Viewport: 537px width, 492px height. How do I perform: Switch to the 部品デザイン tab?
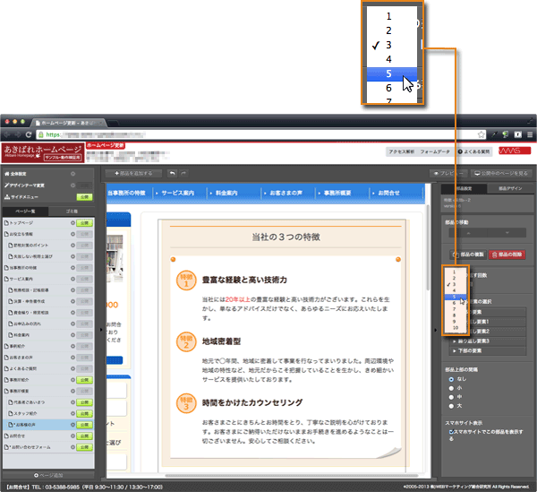(x=510, y=188)
